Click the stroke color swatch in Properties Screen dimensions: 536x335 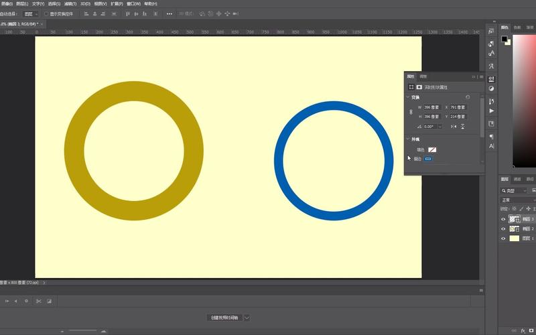tap(428, 159)
